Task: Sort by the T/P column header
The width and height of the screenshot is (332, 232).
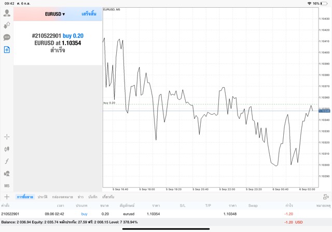Action: point(208,206)
